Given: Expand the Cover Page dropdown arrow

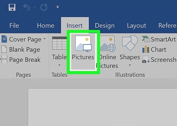Looking at the screenshot, I should pos(45,39).
